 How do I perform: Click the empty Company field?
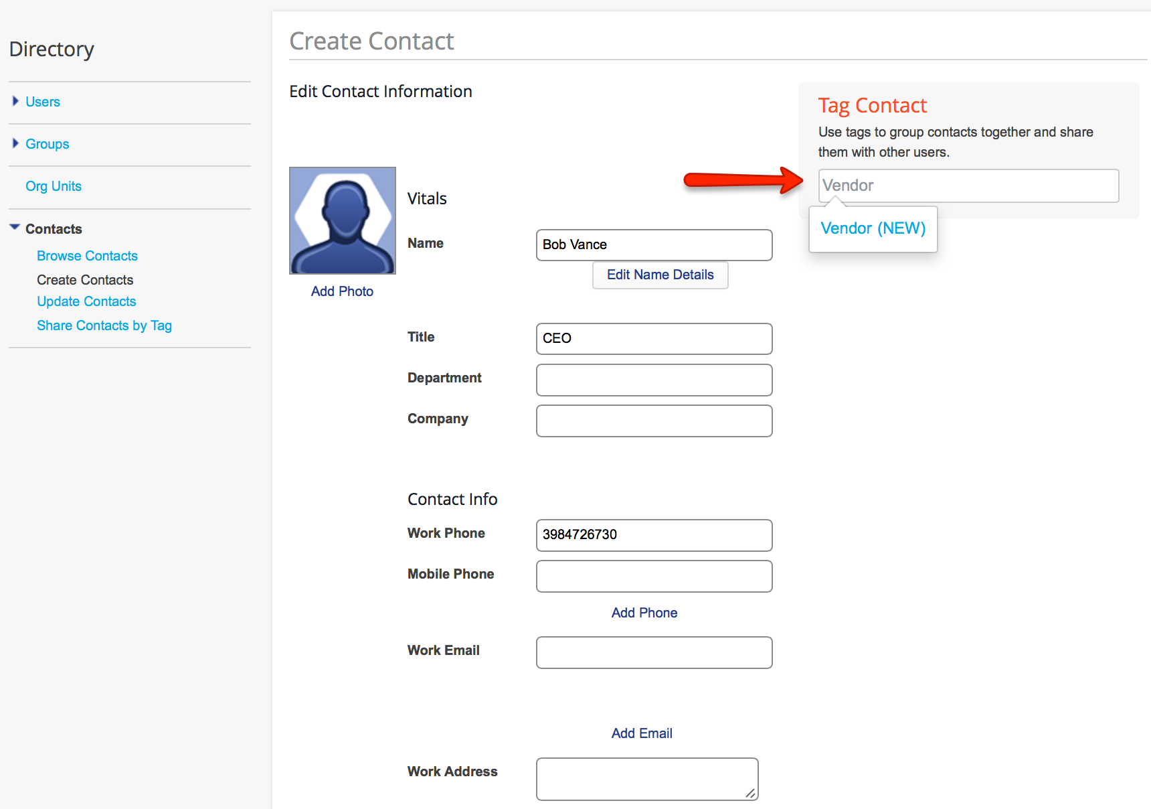point(654,421)
